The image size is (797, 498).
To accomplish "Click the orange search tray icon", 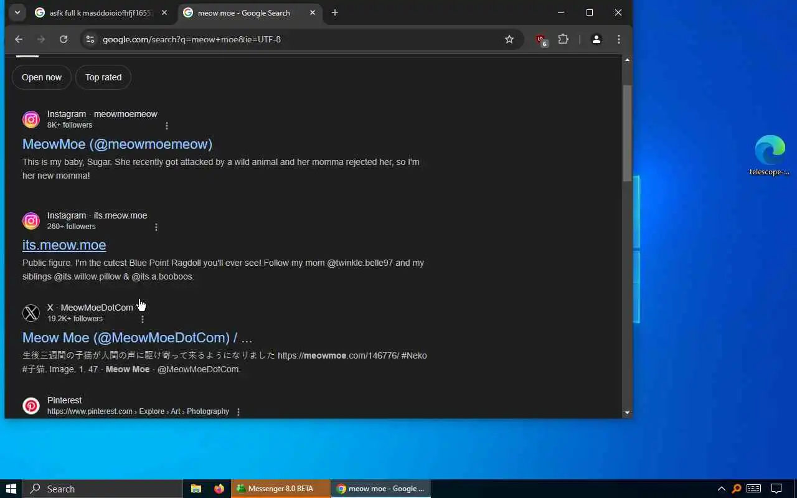I will tap(737, 489).
